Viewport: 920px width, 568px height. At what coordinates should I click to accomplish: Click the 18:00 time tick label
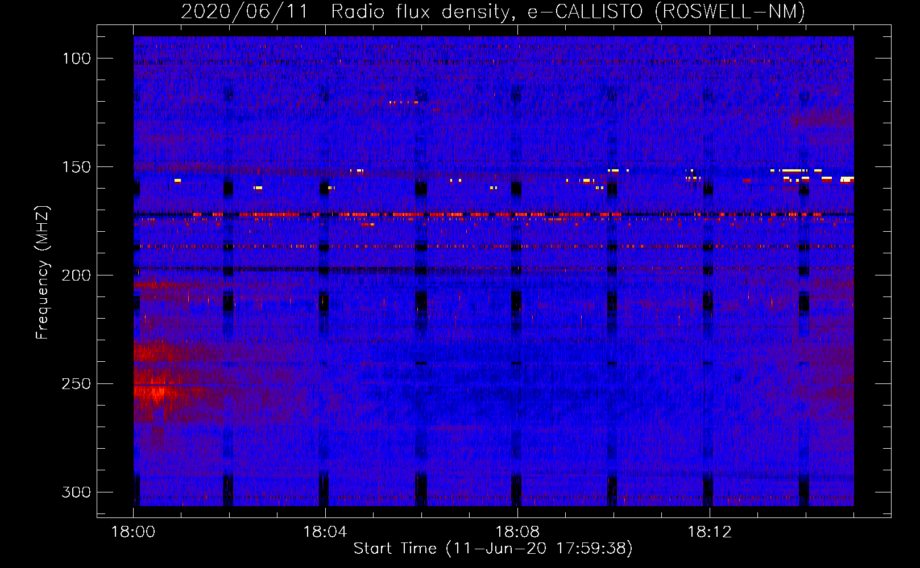pyautogui.click(x=134, y=532)
